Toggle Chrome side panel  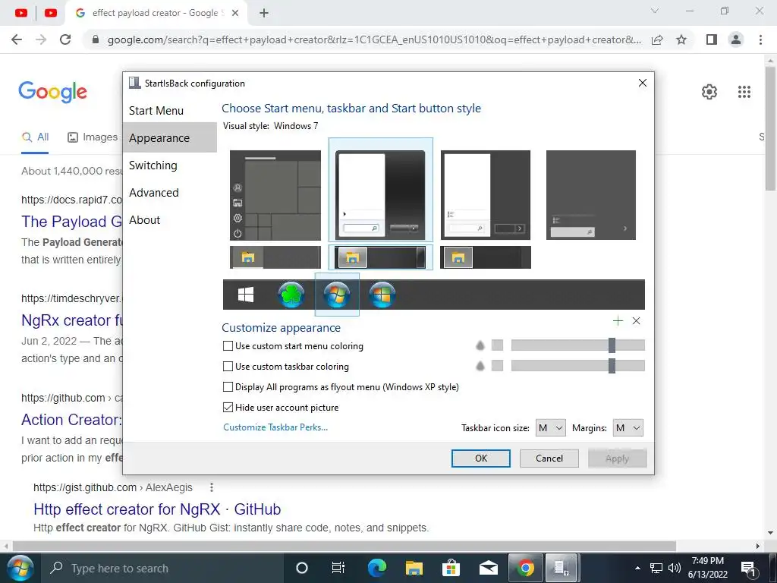pyautogui.click(x=712, y=39)
